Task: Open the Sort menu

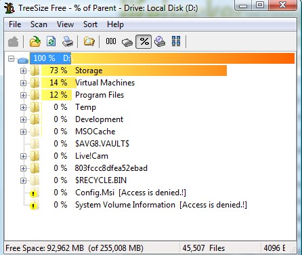Action: (x=90, y=24)
